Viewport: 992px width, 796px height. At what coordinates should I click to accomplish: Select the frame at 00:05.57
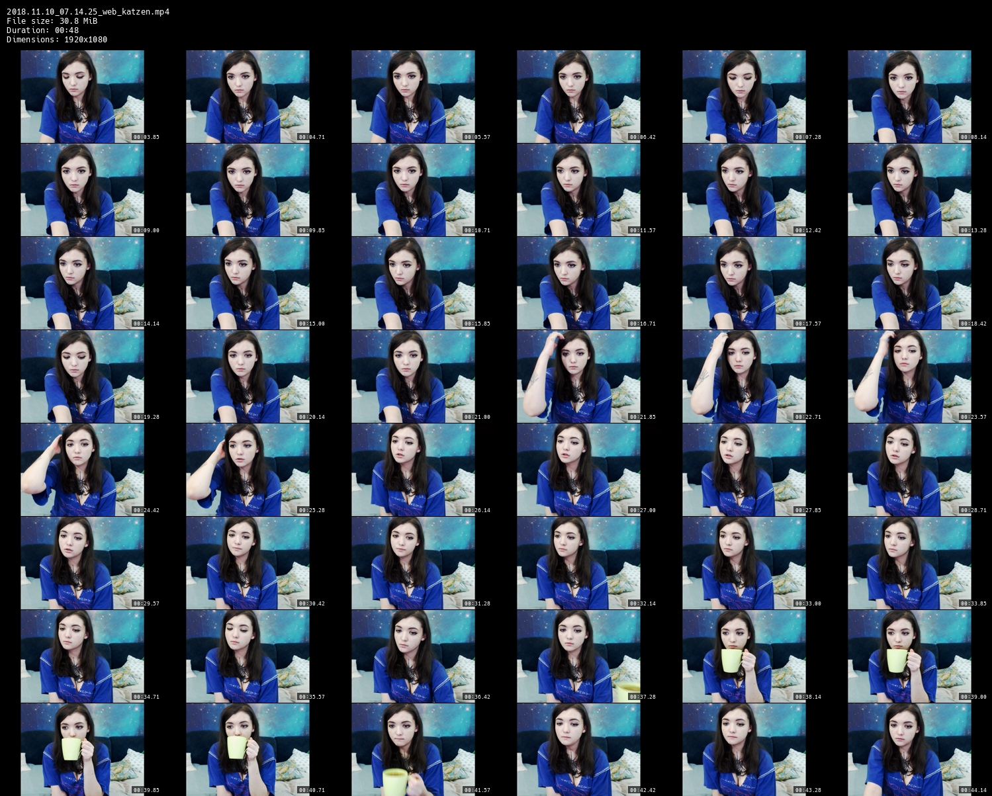point(413,97)
